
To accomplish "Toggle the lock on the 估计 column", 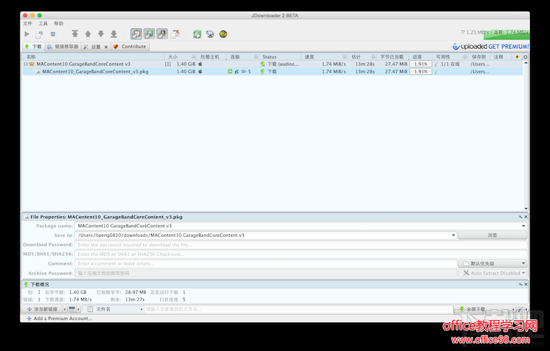I will (x=373, y=57).
